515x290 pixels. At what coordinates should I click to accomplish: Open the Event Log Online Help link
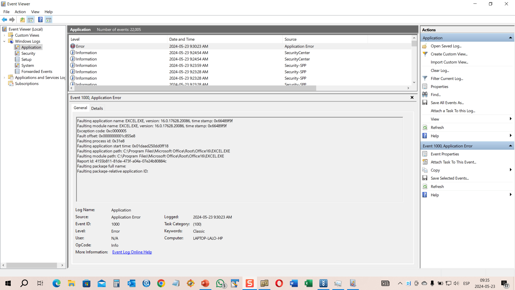pos(132,252)
